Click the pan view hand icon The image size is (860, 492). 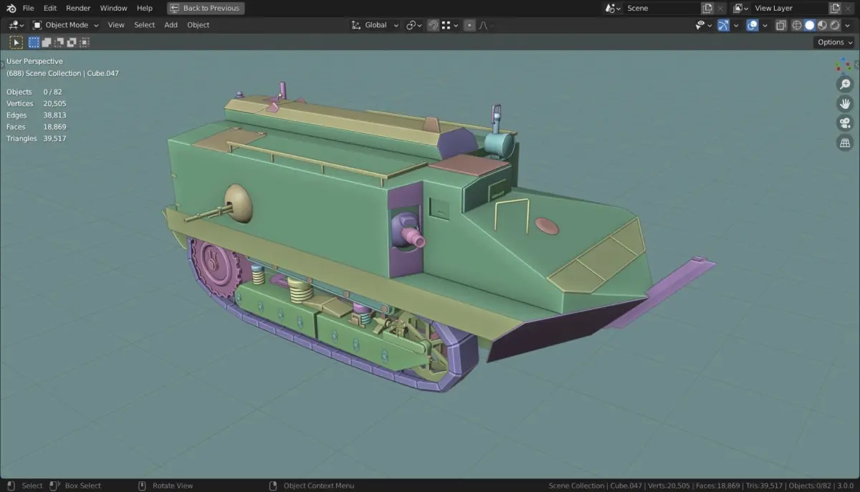click(x=845, y=104)
